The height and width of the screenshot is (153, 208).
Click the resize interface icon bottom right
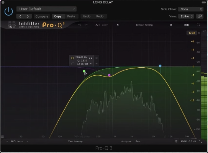pos(201,142)
